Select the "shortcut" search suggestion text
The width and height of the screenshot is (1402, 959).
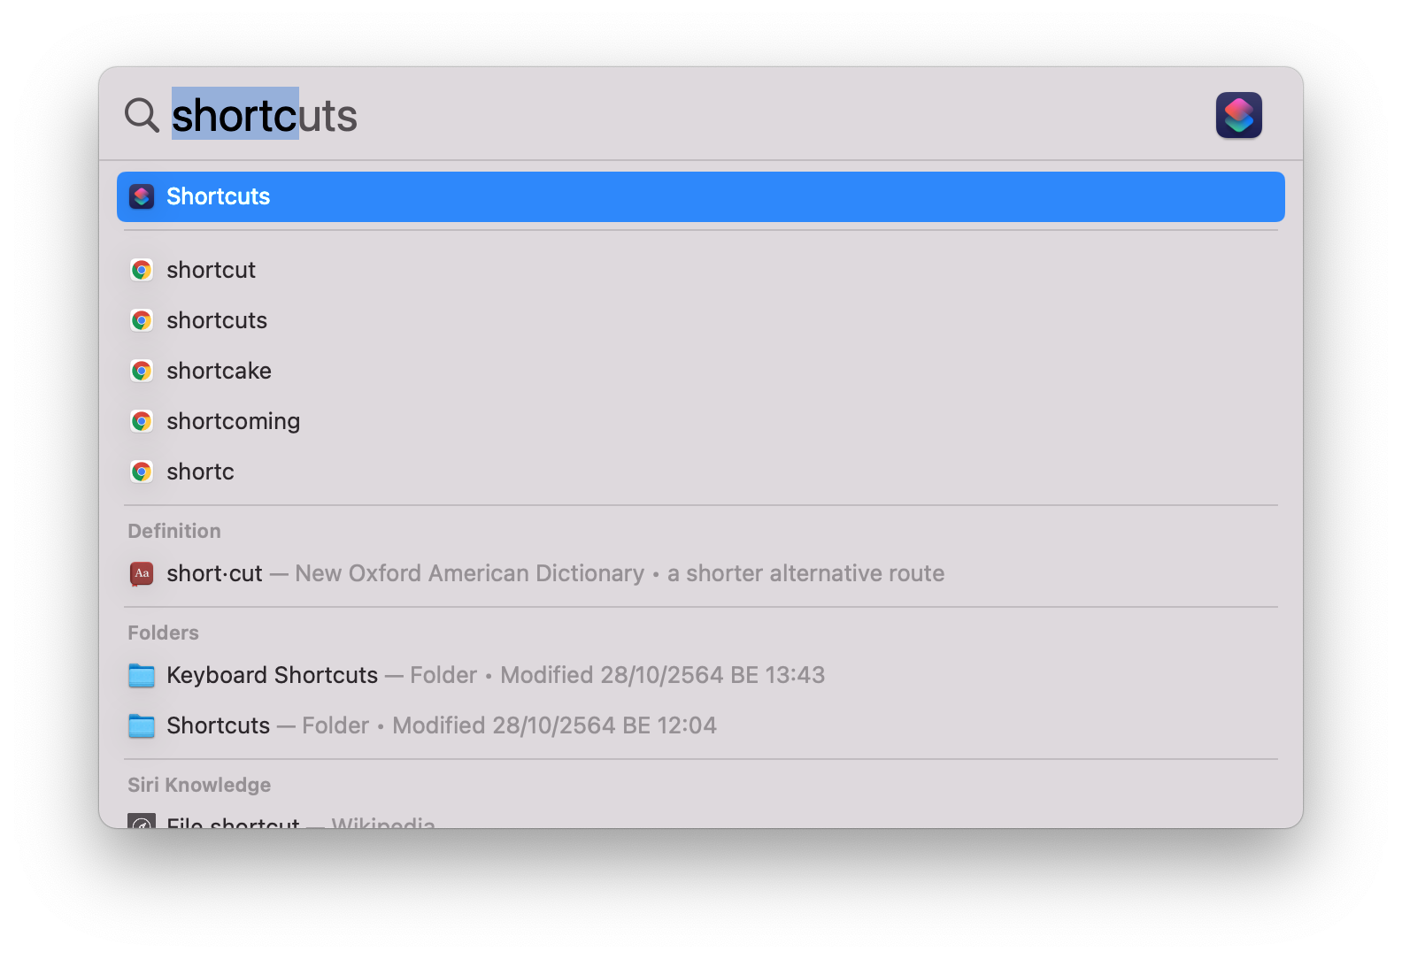coord(211,270)
